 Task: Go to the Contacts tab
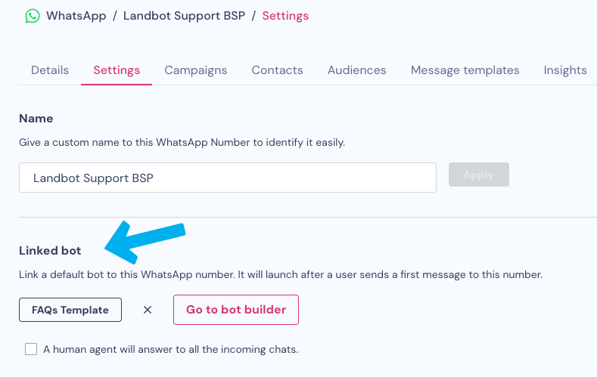coord(277,70)
